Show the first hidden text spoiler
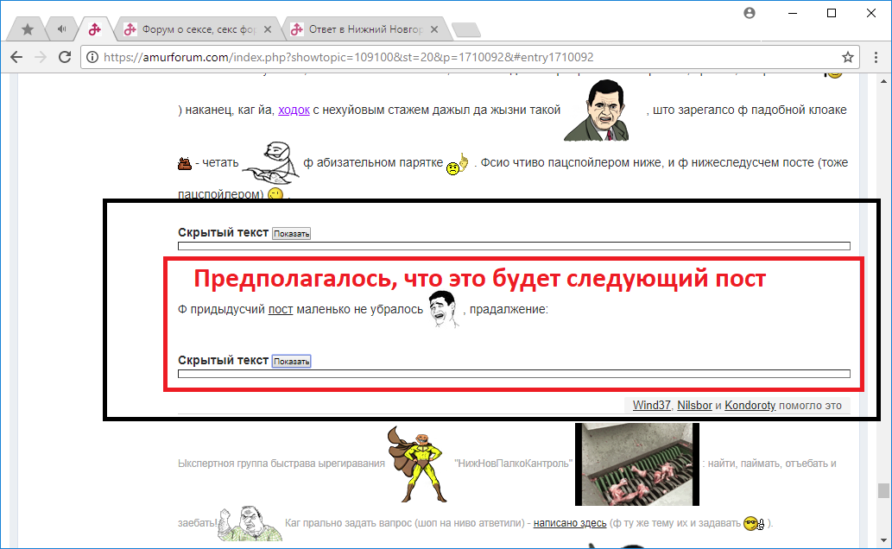The height and width of the screenshot is (549, 892). tap(291, 234)
